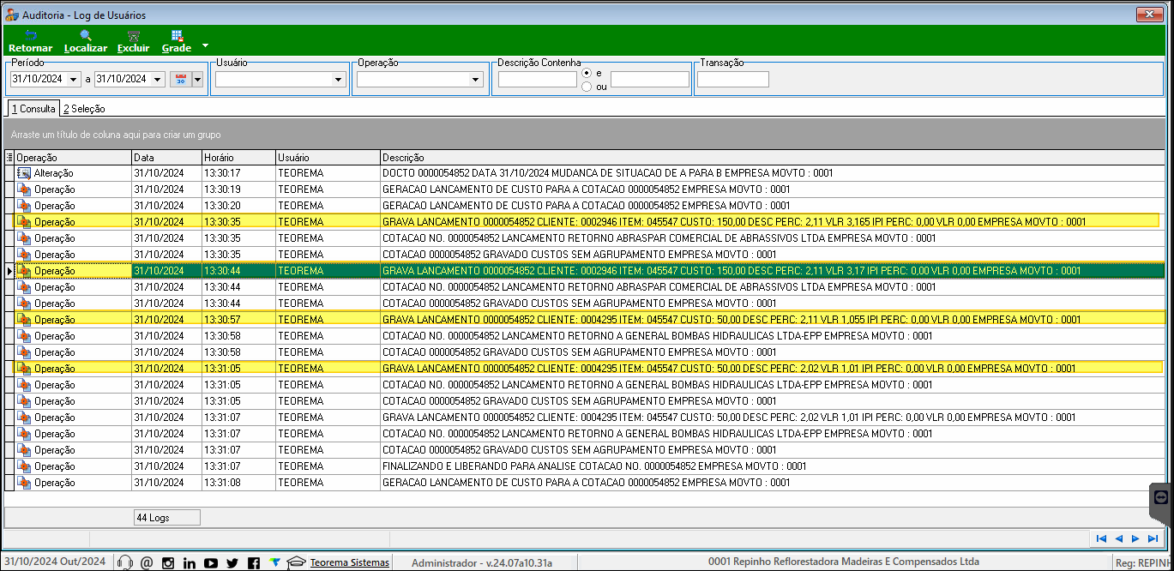
Task: Go to the next record navigator button
Action: (1135, 538)
